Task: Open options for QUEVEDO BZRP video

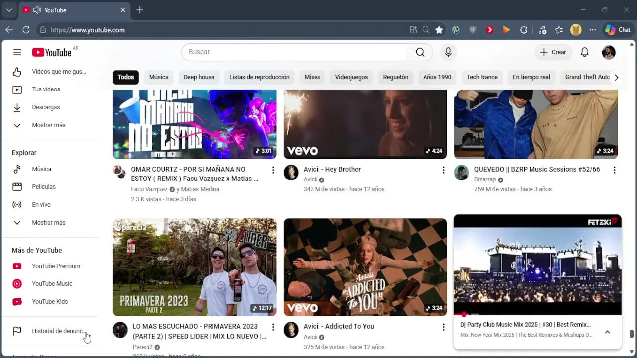Action: tap(614, 170)
